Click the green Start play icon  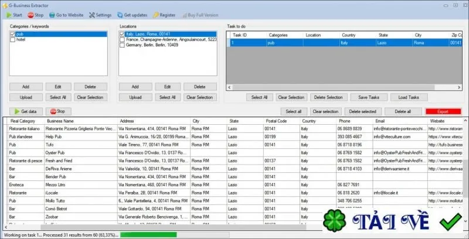coord(9,15)
